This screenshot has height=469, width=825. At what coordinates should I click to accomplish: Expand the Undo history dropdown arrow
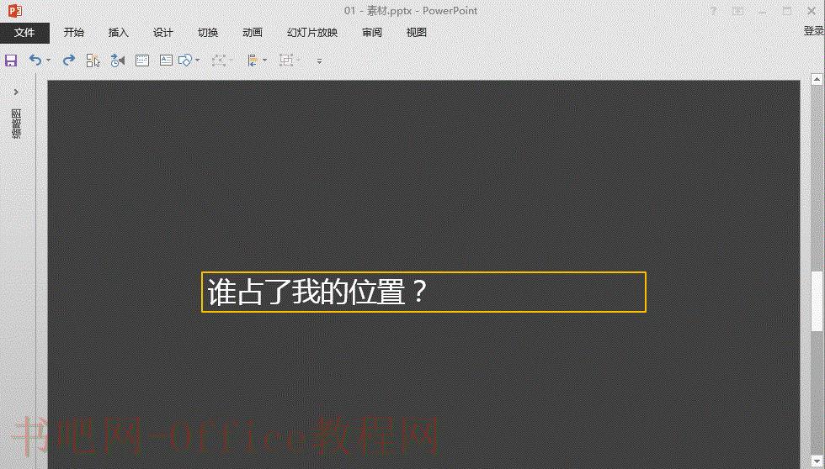point(49,61)
